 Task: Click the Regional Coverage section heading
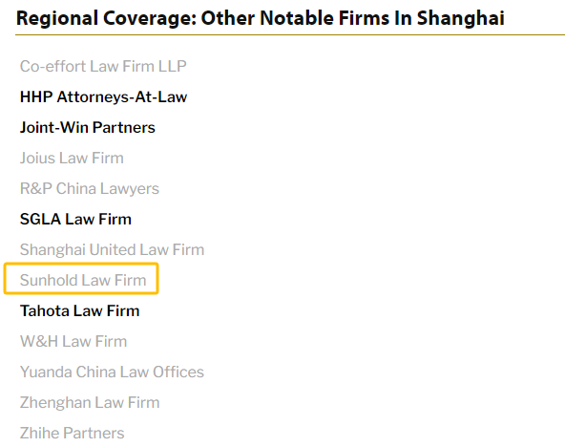[261, 18]
